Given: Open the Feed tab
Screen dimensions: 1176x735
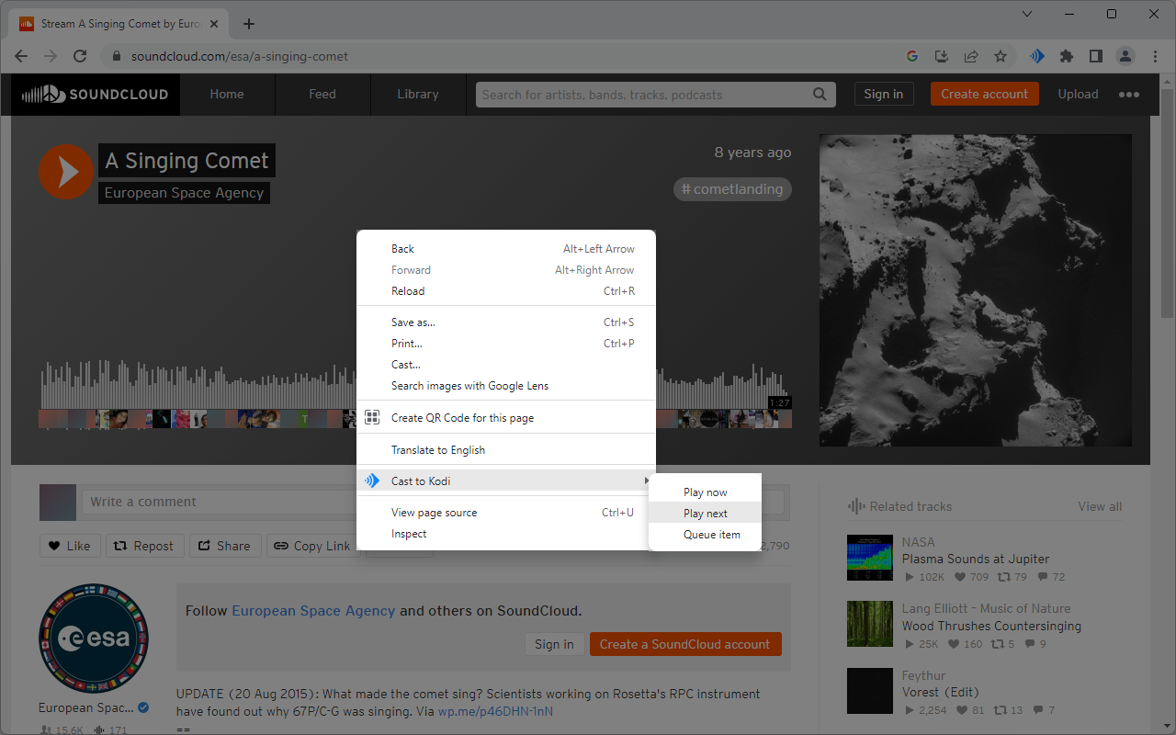Looking at the screenshot, I should point(322,94).
